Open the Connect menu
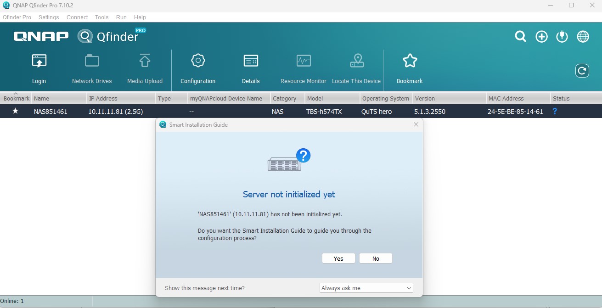 (77, 17)
